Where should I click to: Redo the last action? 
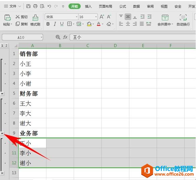click(x=56, y=6)
